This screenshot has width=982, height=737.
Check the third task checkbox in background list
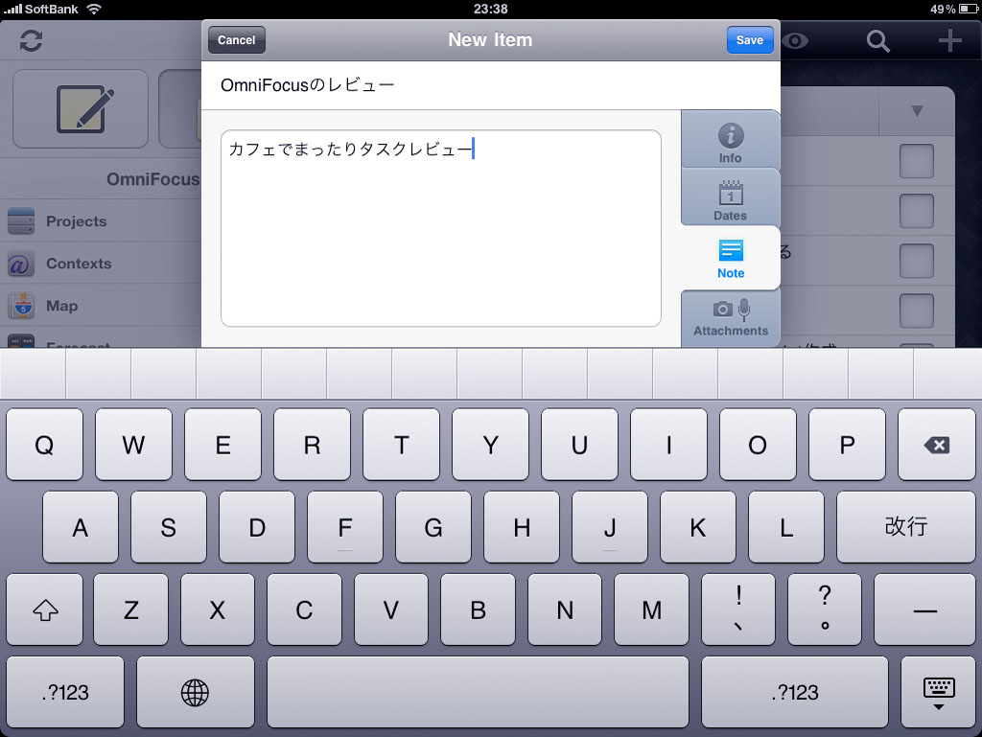click(916, 261)
